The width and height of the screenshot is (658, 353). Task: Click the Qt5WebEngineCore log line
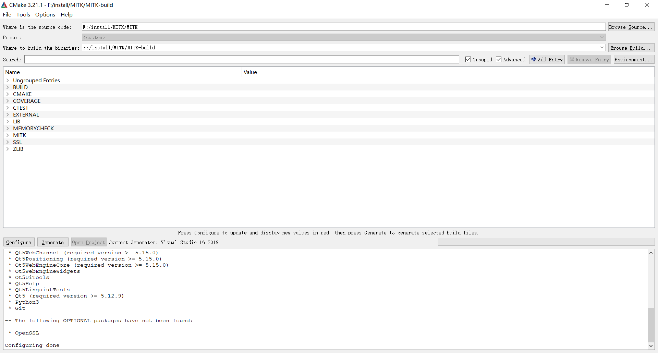click(x=88, y=265)
